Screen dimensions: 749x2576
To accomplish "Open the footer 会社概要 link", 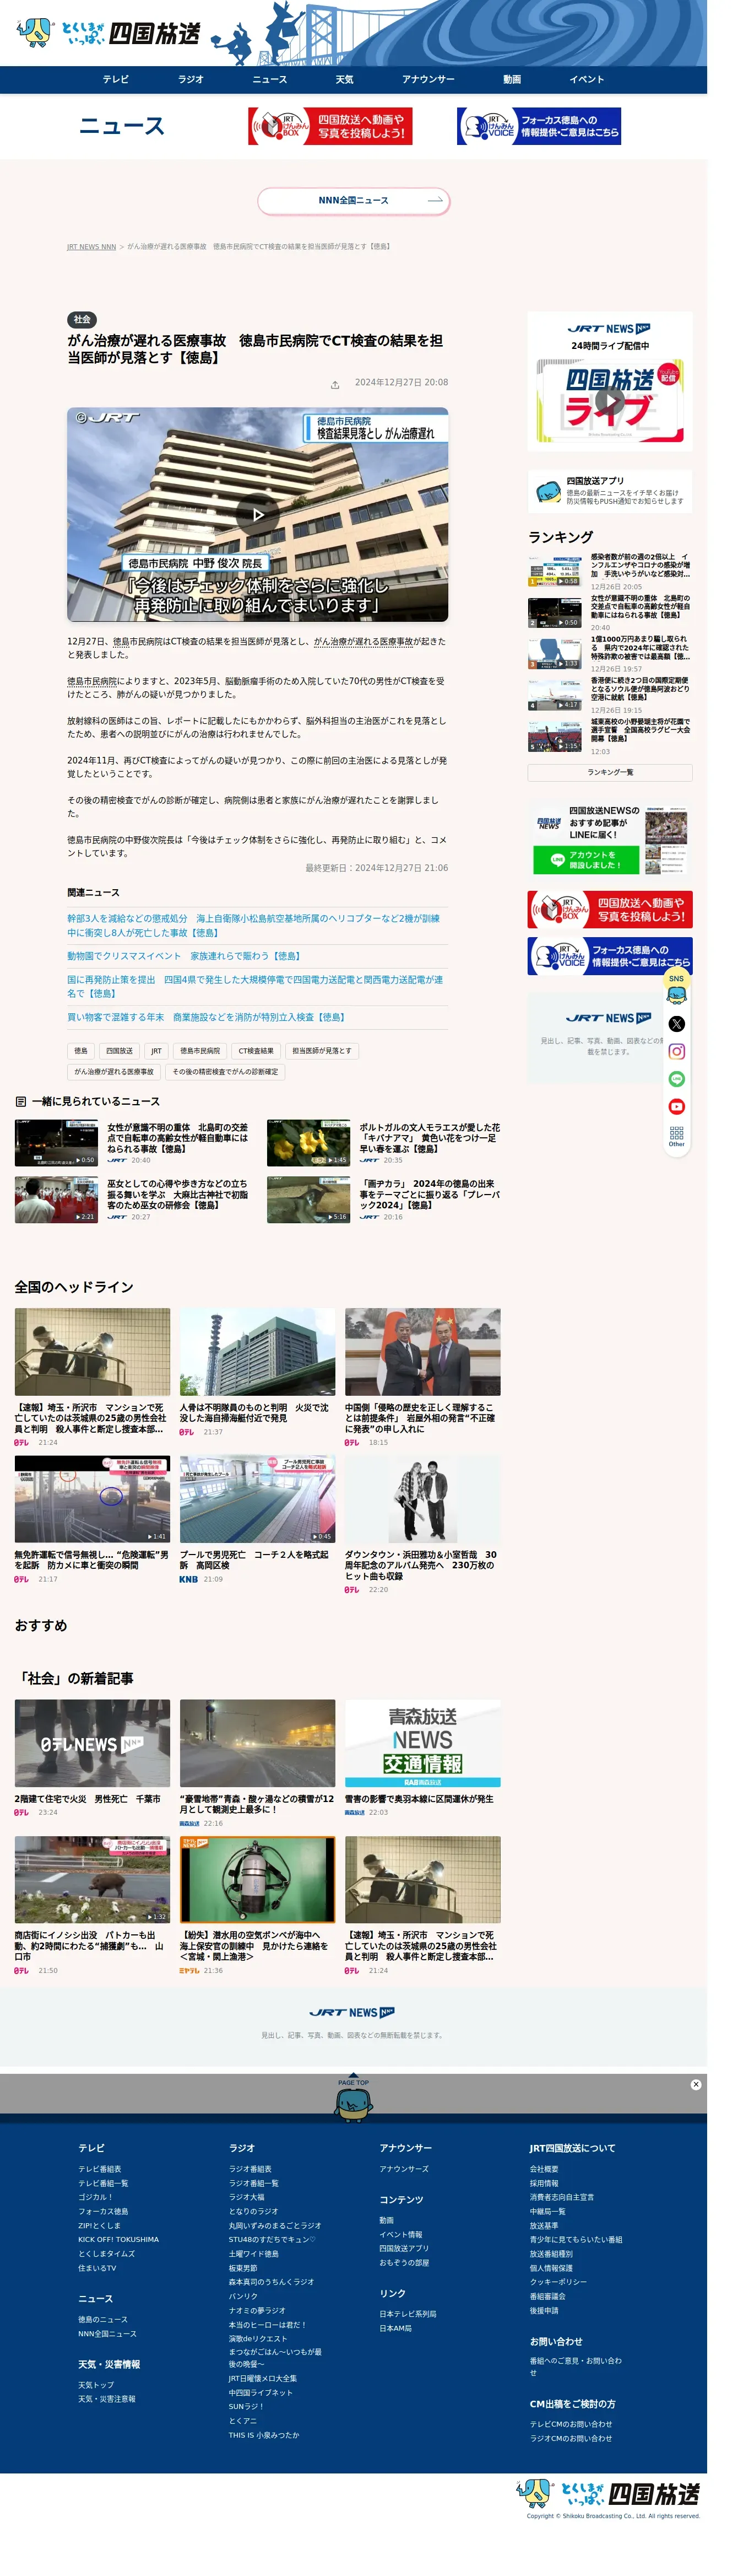I will pos(544,2169).
